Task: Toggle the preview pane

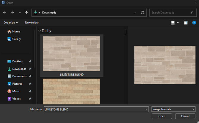Action: point(186,23)
